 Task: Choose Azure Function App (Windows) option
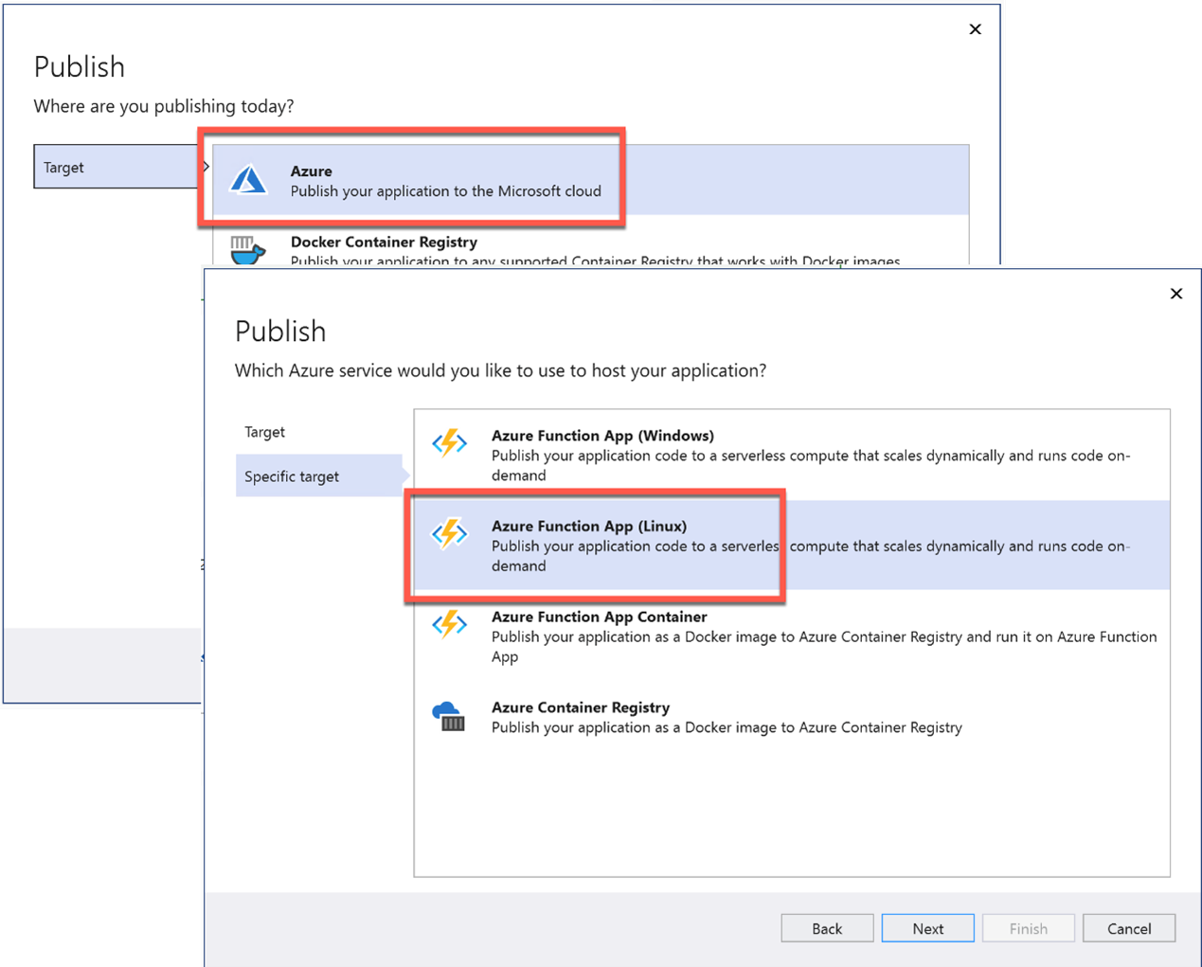coord(792,455)
